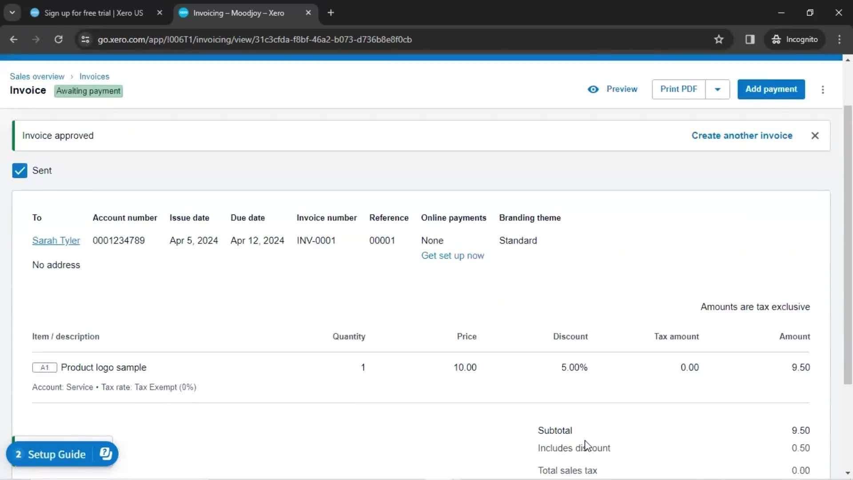The height and width of the screenshot is (480, 853).
Task: Click the browser forward arrow
Action: click(36, 39)
